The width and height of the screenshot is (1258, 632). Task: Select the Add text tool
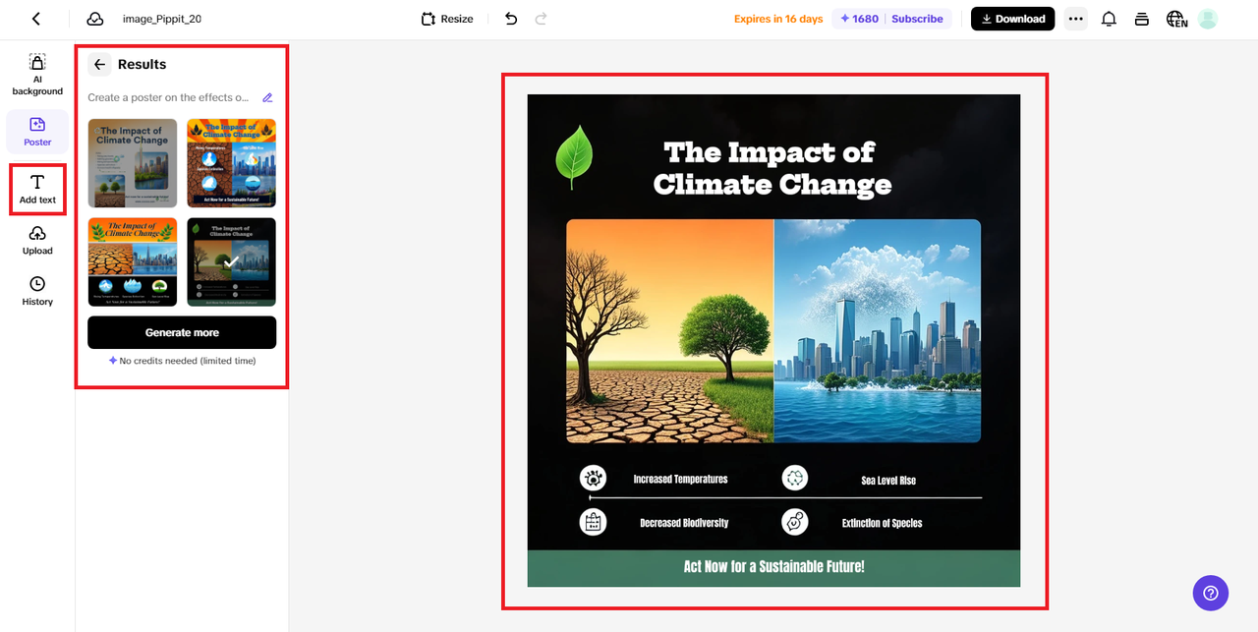[x=36, y=189]
